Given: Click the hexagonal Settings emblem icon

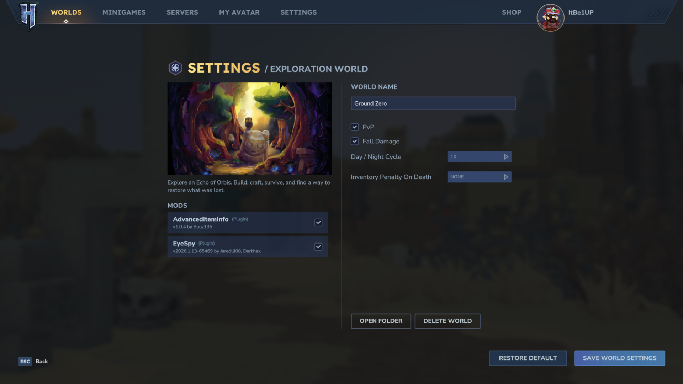Looking at the screenshot, I should [175, 68].
